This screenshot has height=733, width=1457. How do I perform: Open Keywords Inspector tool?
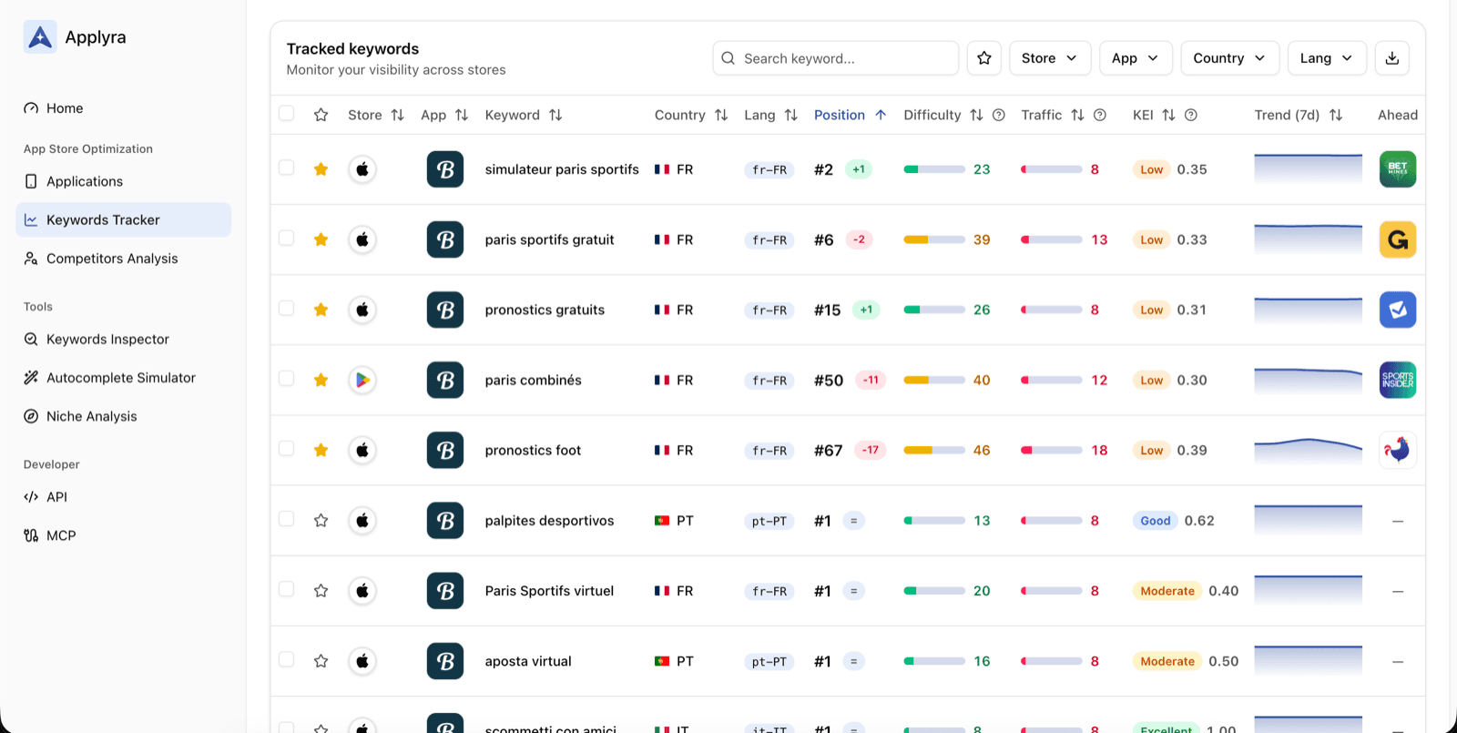pyautogui.click(x=123, y=339)
